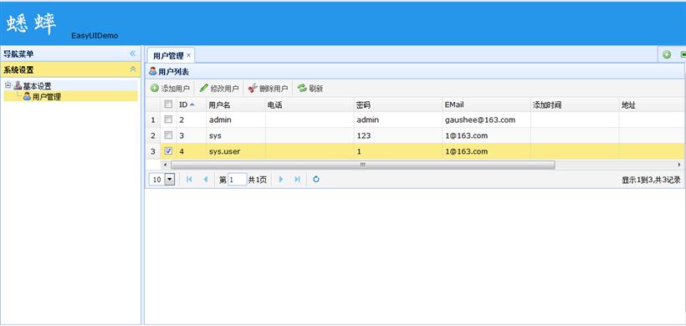Open the 用户管理 tree item
This screenshot has width=686, height=326.
[46, 97]
